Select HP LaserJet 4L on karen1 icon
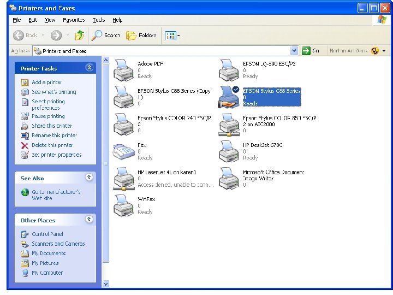This screenshot has width=393, height=295. point(123,179)
